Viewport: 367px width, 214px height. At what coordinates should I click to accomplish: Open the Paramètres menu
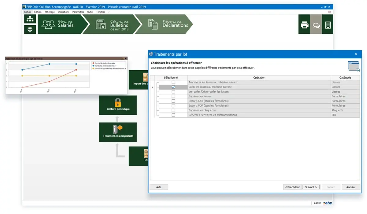tap(78, 12)
